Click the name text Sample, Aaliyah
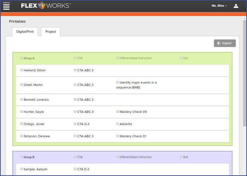The width and height of the screenshot is (247, 176). [x=35, y=169]
